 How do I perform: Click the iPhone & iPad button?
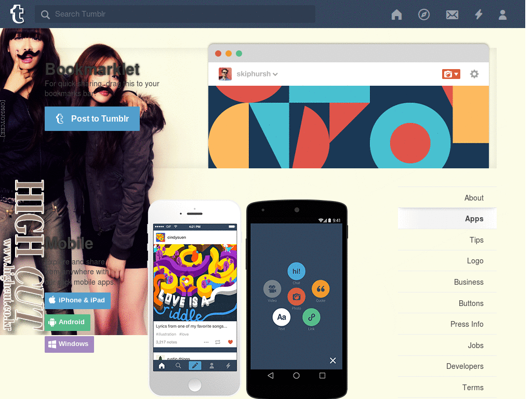[x=77, y=300]
